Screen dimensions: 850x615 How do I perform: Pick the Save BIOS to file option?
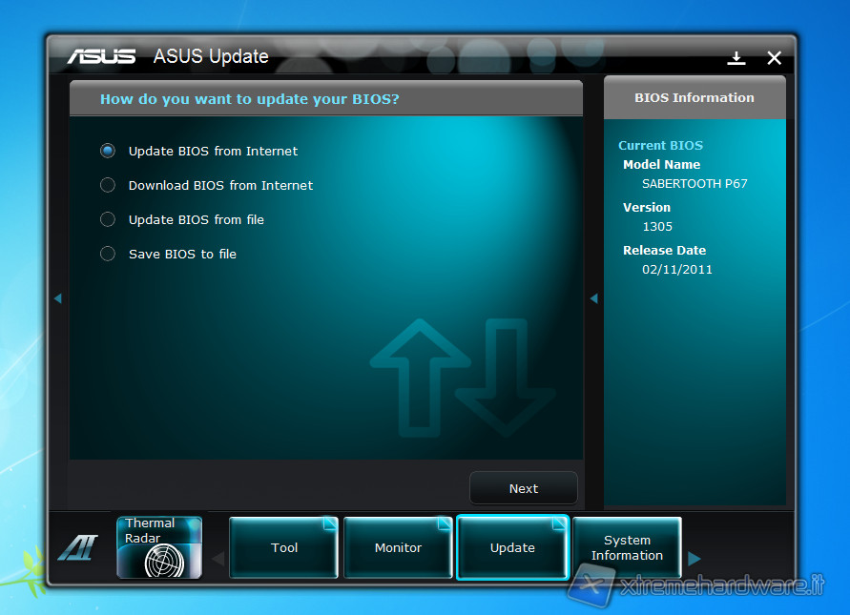108,254
